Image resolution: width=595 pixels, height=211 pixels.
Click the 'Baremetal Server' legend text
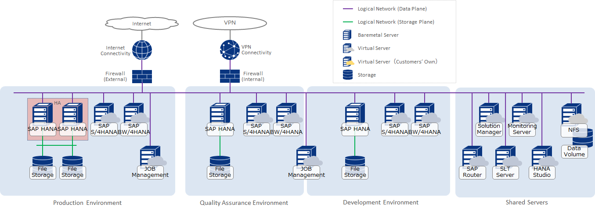click(x=378, y=35)
